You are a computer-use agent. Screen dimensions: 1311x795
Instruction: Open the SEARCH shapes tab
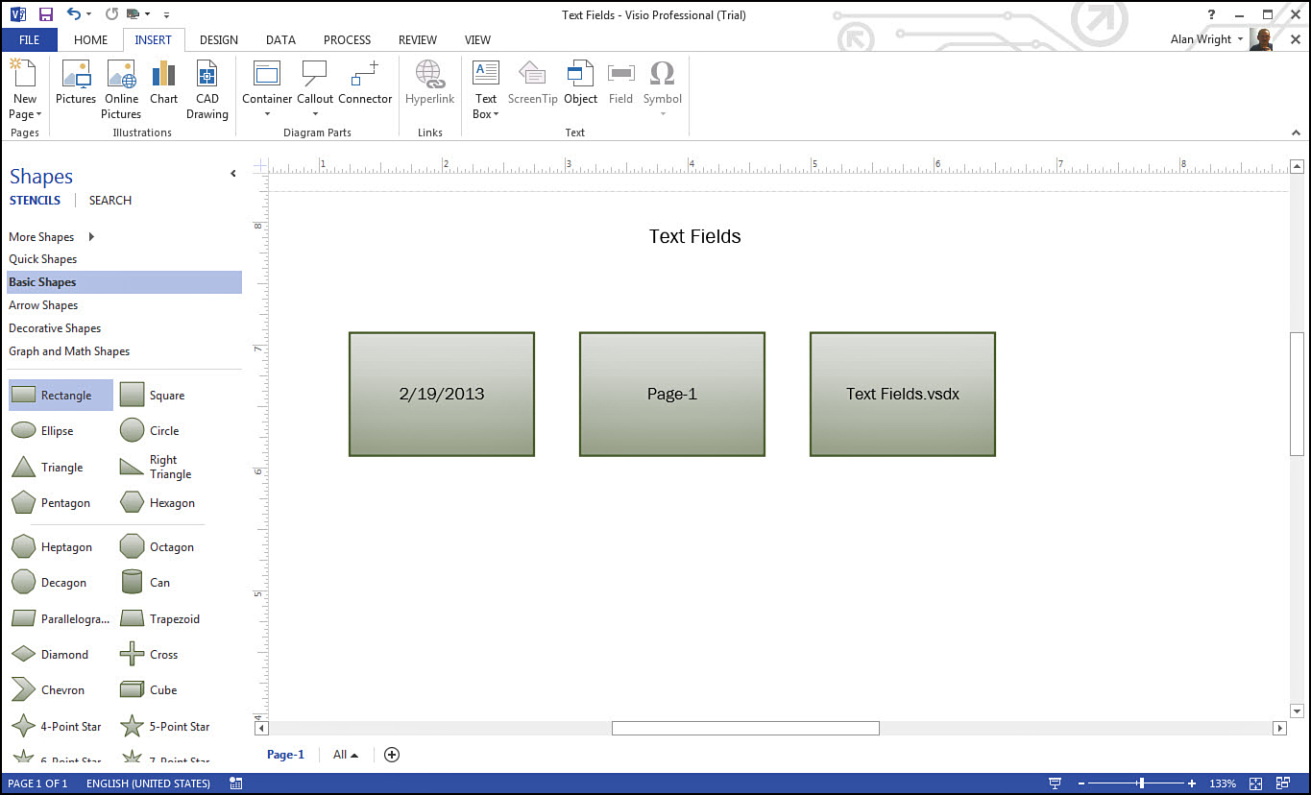pyautogui.click(x=110, y=200)
